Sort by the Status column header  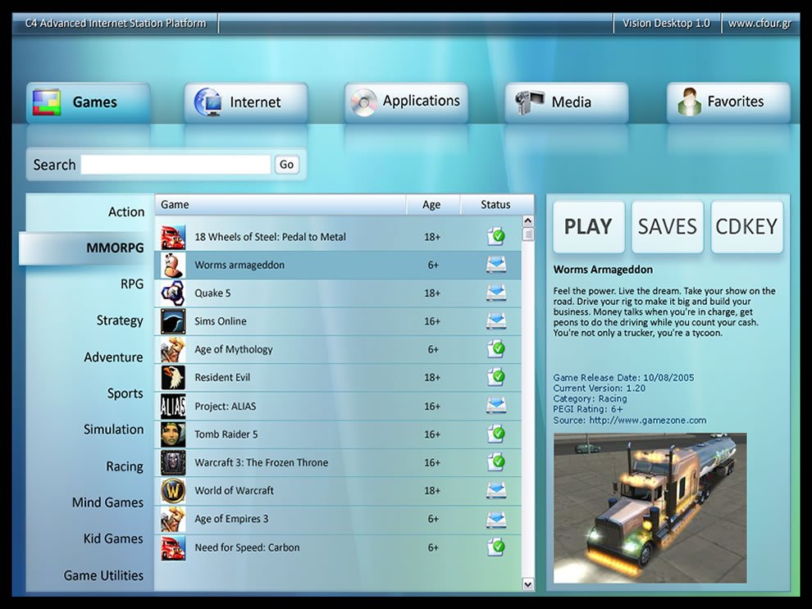(496, 205)
